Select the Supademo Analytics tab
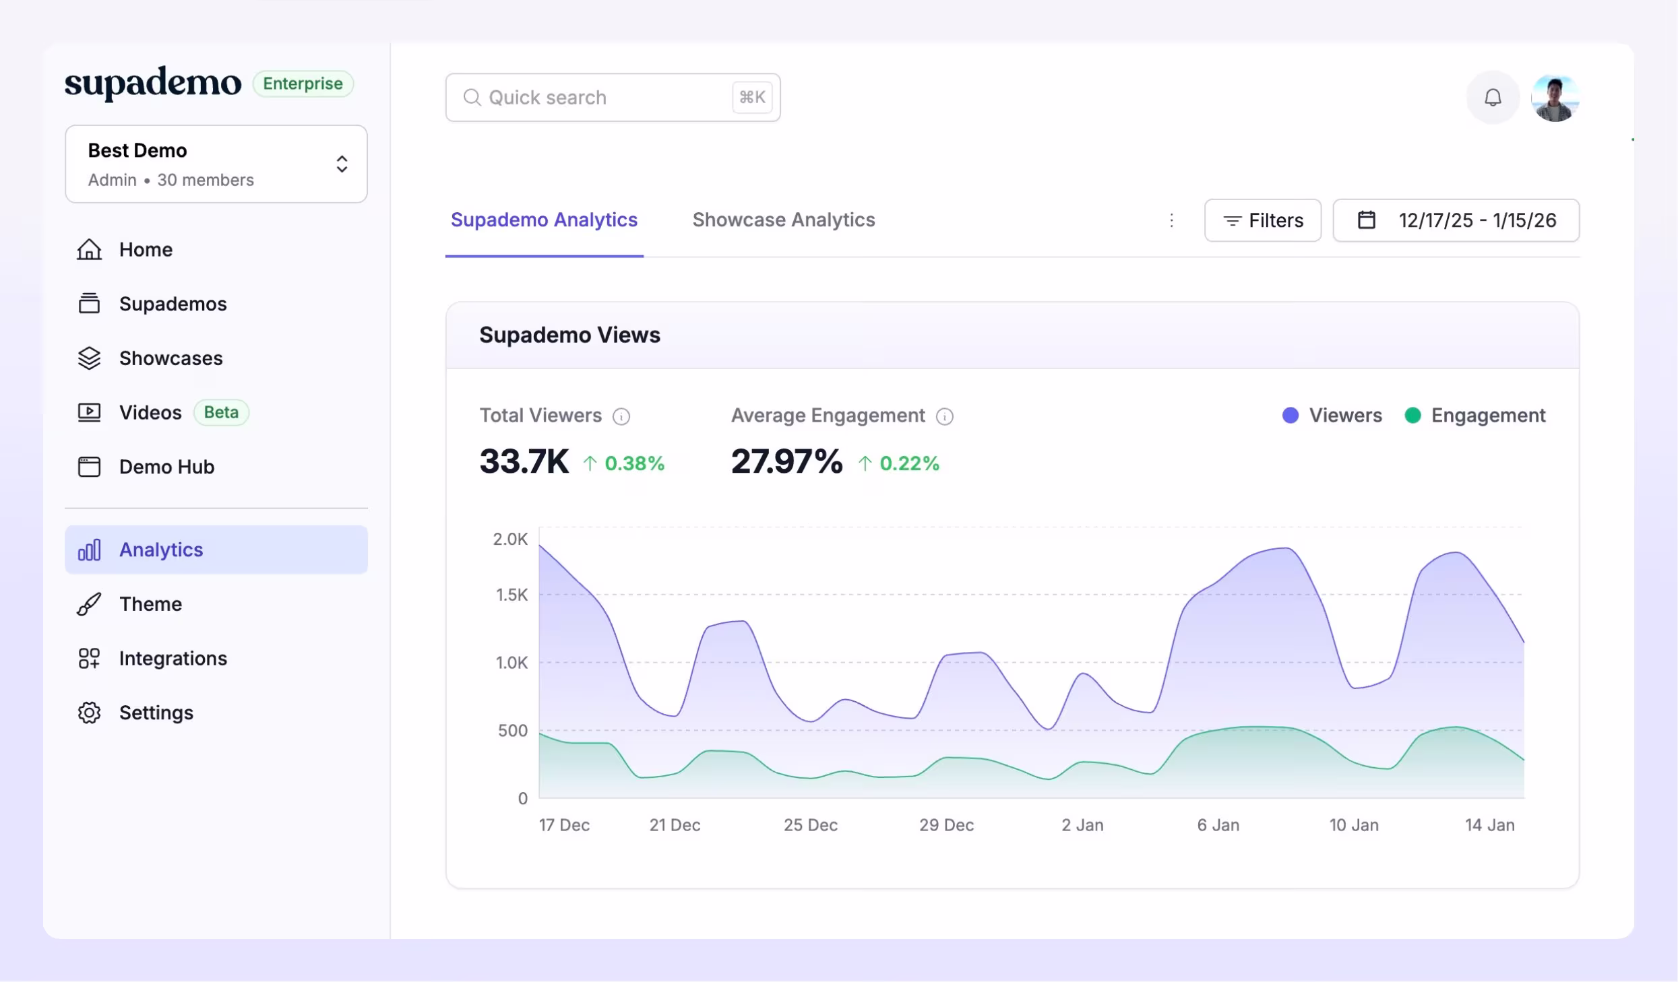1678x982 pixels. [544, 220]
